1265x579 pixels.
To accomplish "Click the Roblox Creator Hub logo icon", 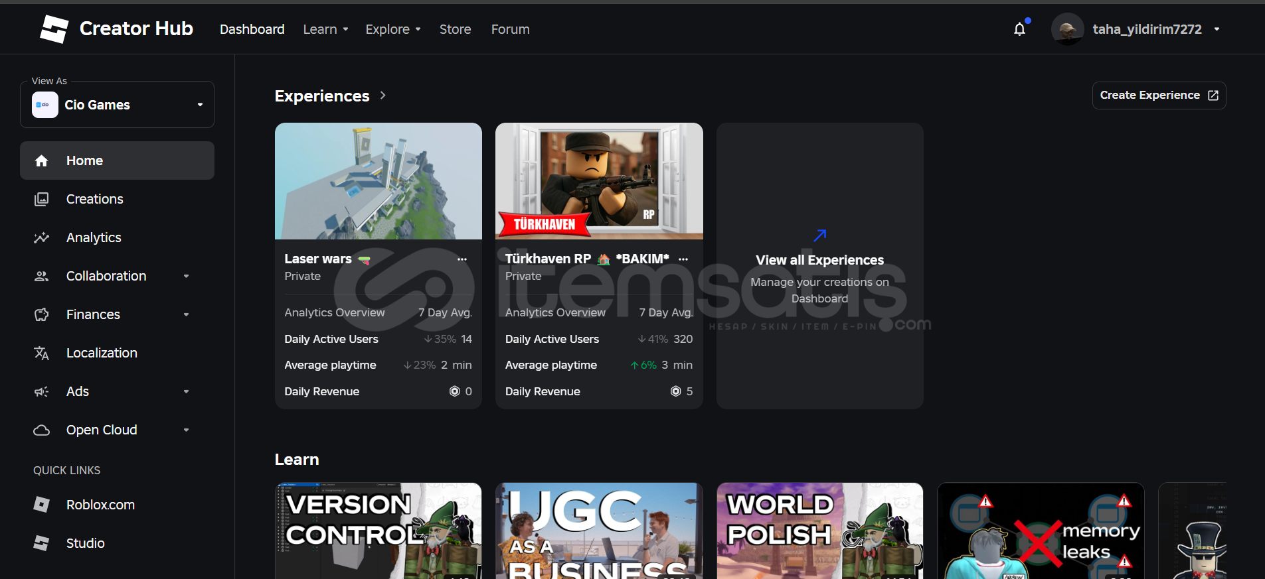I will point(54,29).
